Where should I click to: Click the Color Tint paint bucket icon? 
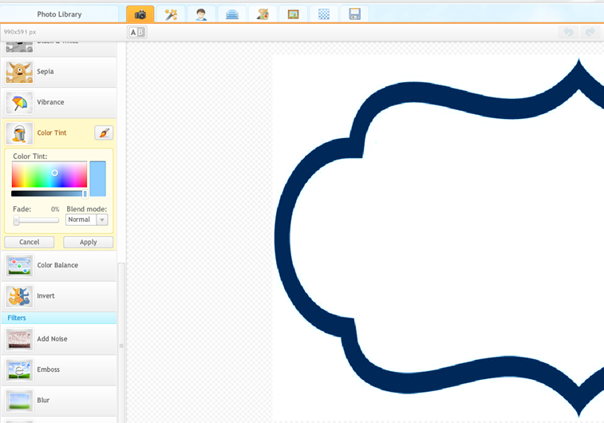click(19, 133)
